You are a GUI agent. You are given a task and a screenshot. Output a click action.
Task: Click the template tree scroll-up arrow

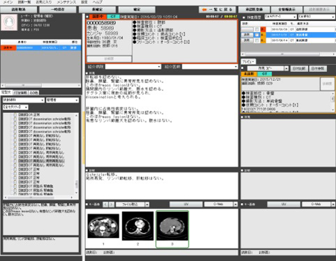tap(76, 115)
